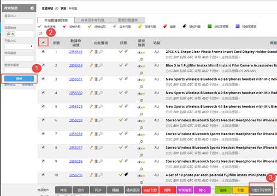Click the delete icon in row 2858289
The image size is (277, 196).
(96, 120)
